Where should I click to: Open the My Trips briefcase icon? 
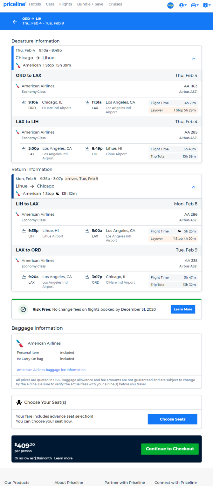195,5
